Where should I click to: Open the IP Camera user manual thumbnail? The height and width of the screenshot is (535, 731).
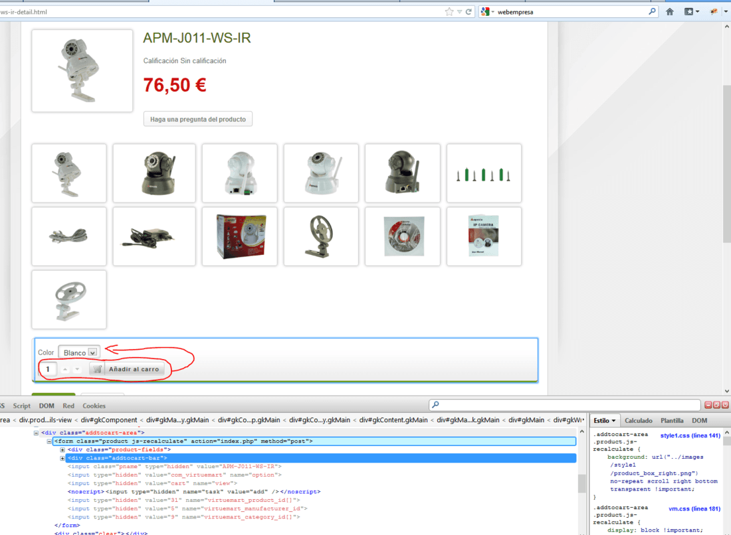point(484,236)
